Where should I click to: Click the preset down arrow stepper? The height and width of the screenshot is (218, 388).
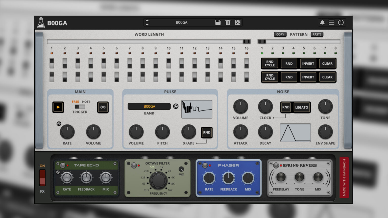point(147,24)
